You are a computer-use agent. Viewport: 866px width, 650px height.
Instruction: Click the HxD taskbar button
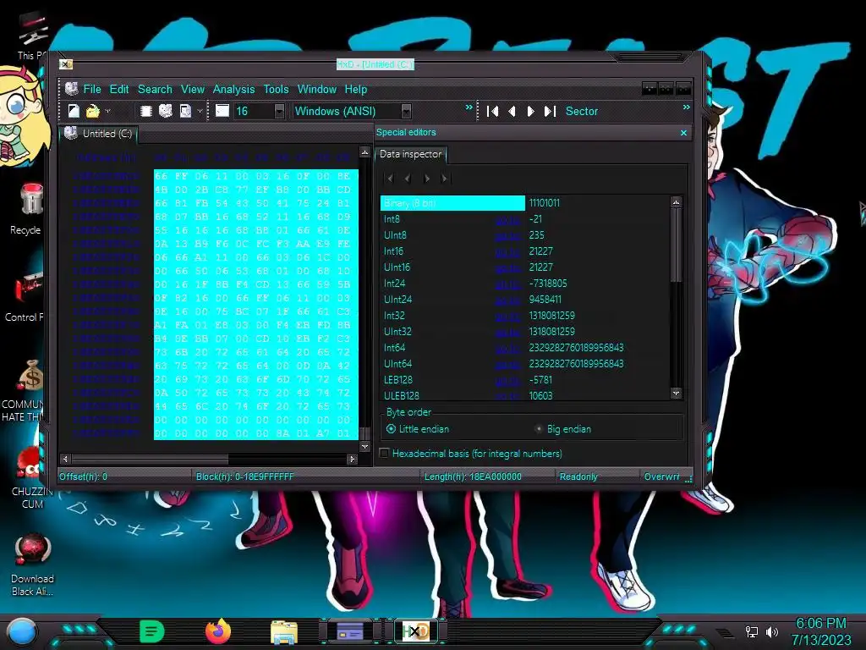click(416, 631)
